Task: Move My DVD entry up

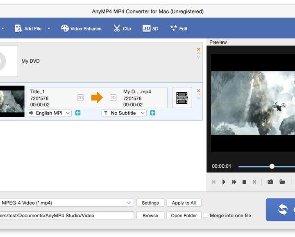Action: tap(198, 53)
